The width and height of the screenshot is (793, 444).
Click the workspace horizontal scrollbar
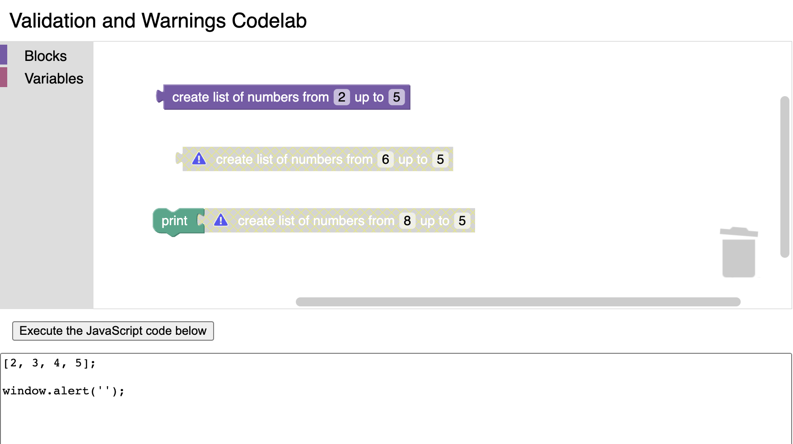(x=518, y=302)
